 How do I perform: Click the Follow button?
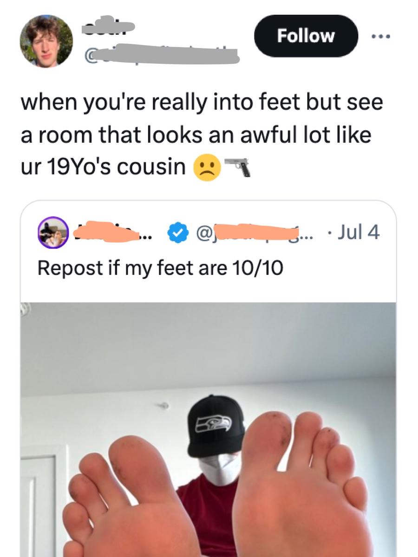(x=306, y=36)
